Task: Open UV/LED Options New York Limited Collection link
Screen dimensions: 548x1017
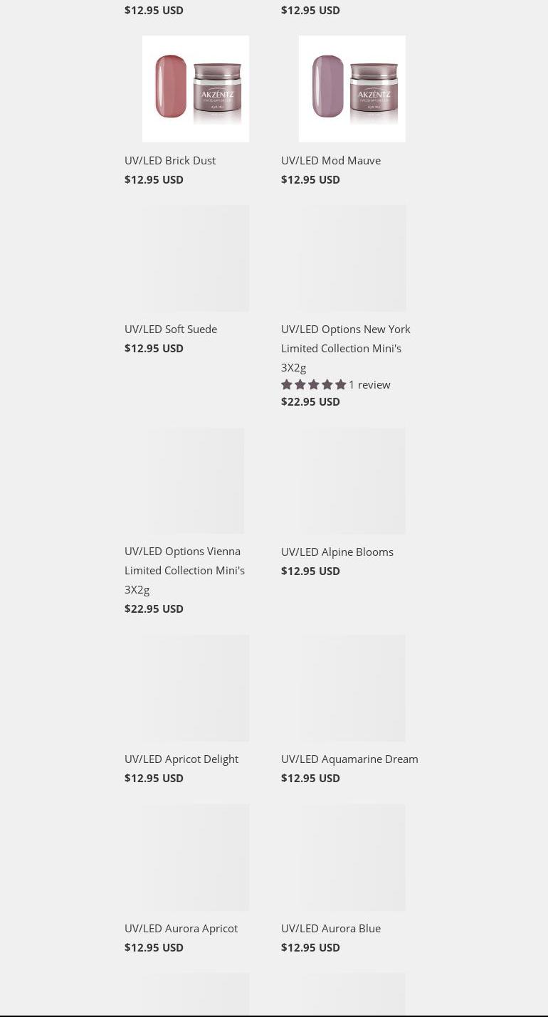Action: pyautogui.click(x=346, y=348)
